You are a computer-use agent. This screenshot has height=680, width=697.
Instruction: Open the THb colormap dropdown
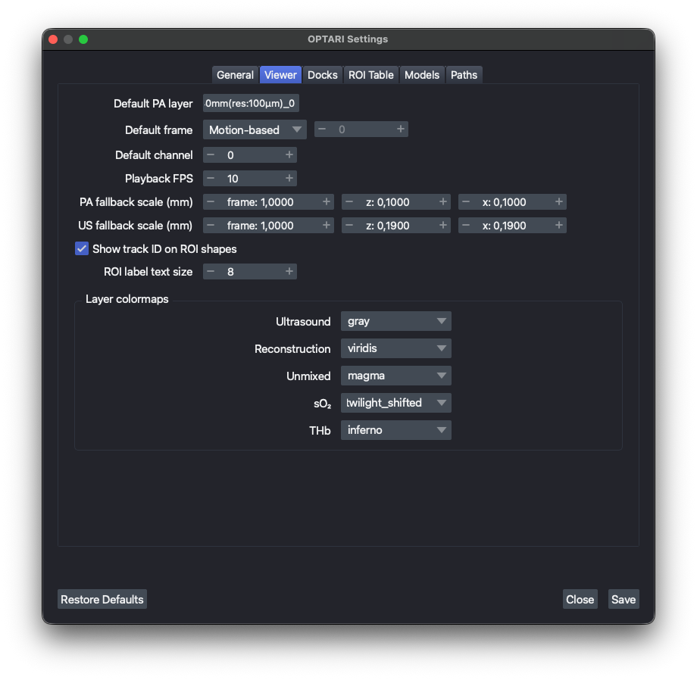tap(396, 430)
